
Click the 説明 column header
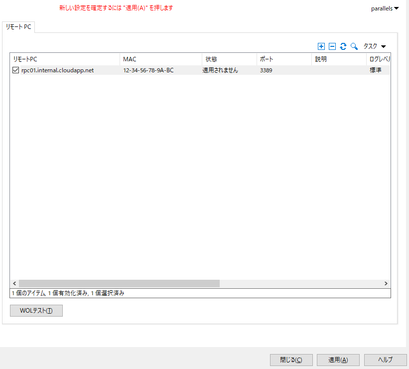pos(339,59)
